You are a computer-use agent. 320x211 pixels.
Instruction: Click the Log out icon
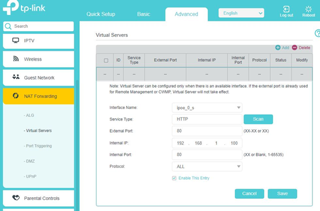tap(286, 9)
